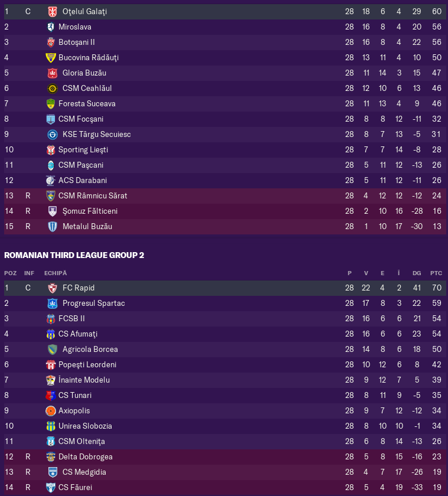Click the Axiopolis orange round badge
This screenshot has width=448, height=496.
(x=51, y=411)
